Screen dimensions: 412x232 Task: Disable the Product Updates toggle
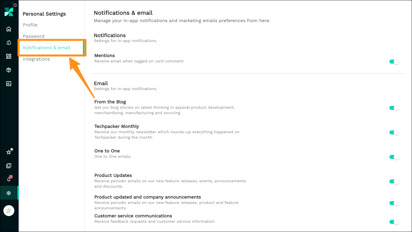pos(394,182)
